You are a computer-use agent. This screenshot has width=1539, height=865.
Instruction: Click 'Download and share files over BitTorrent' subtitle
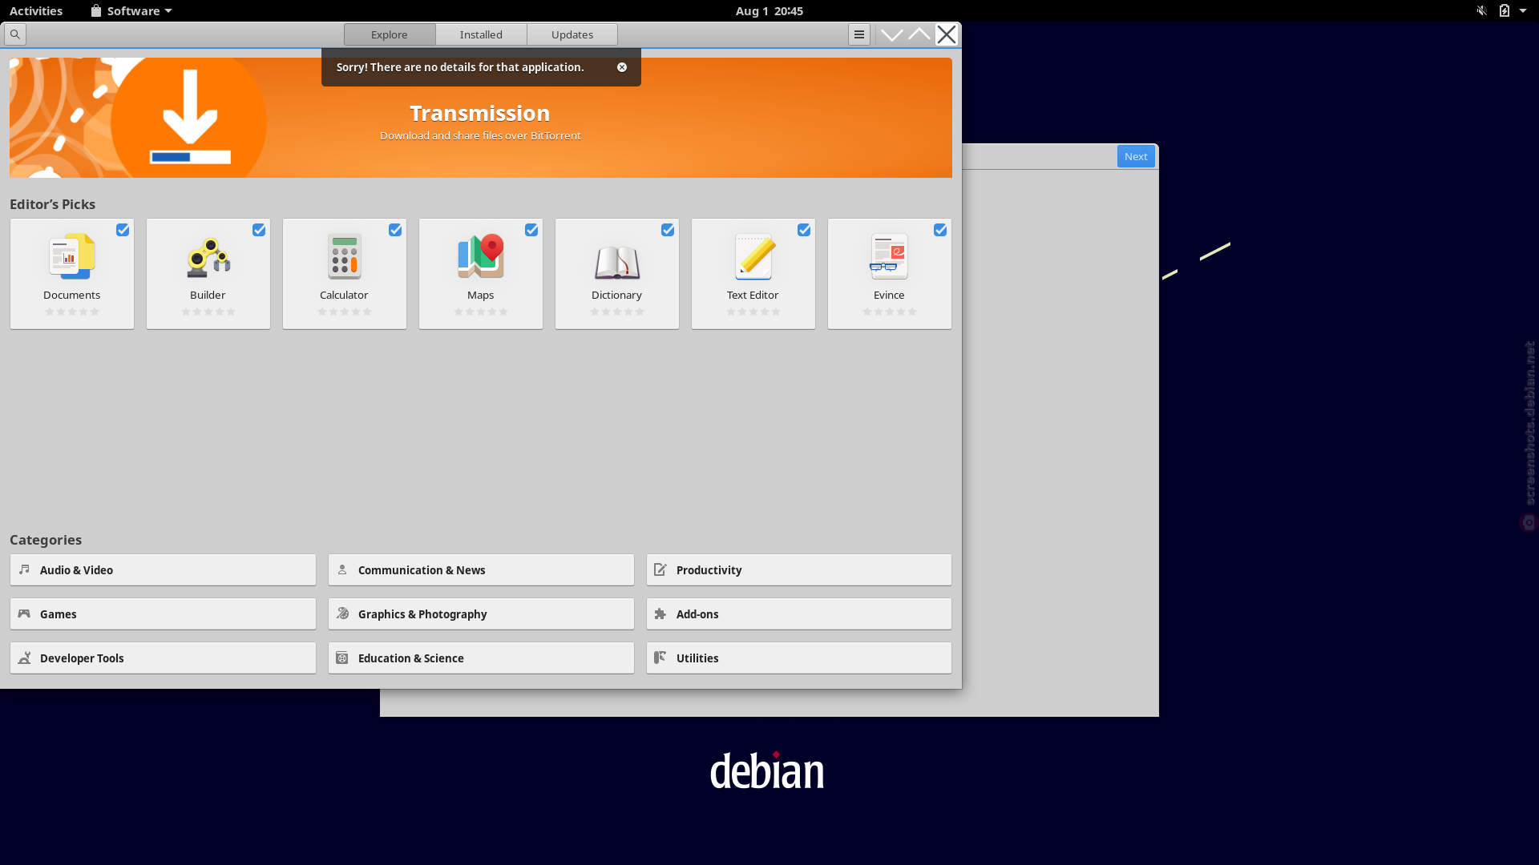tap(480, 135)
